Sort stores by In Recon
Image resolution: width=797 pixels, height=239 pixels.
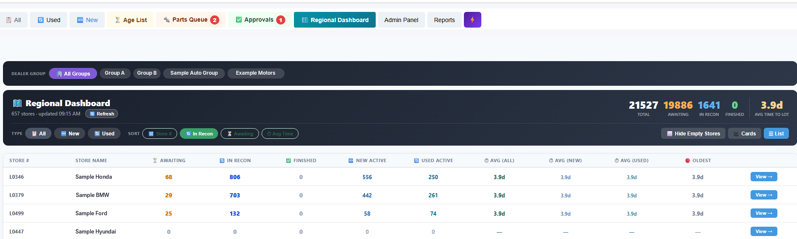[x=199, y=134]
